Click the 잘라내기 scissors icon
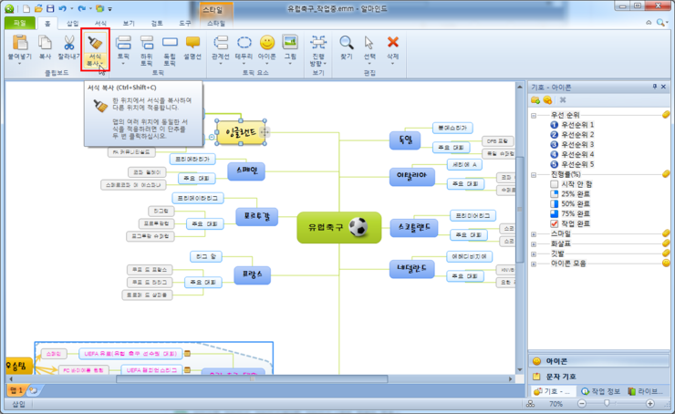This screenshot has width=675, height=414. [x=69, y=43]
